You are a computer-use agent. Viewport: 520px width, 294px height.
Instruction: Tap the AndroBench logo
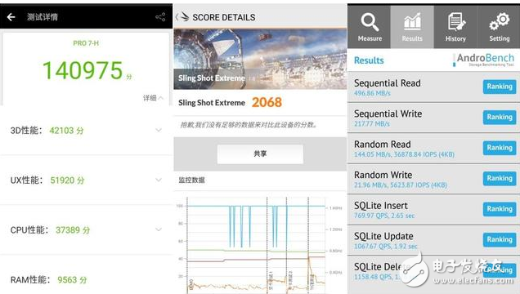484,60
